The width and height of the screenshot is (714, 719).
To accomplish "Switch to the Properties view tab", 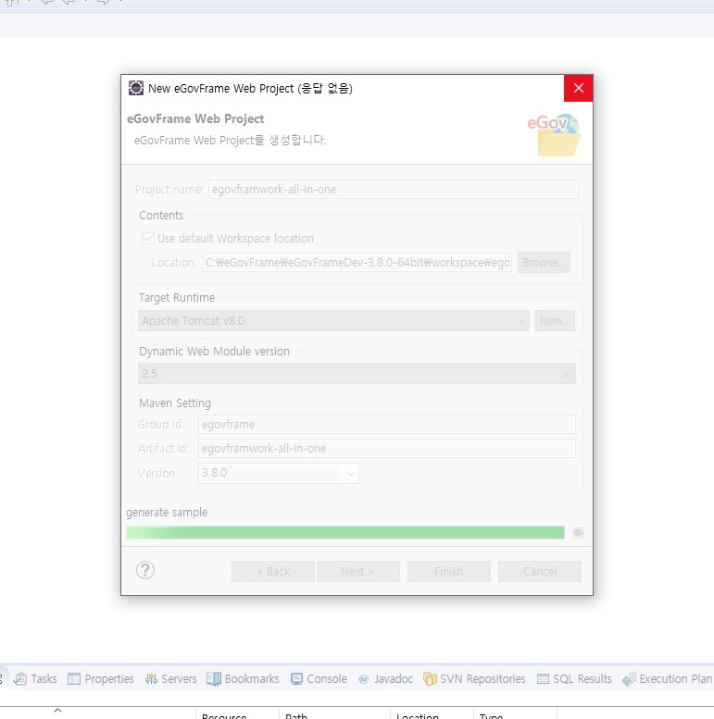I will (x=101, y=678).
